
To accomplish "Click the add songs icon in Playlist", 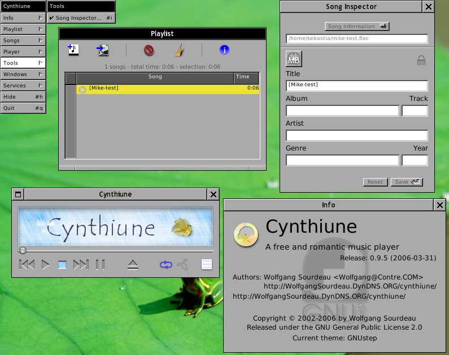I will [73, 50].
